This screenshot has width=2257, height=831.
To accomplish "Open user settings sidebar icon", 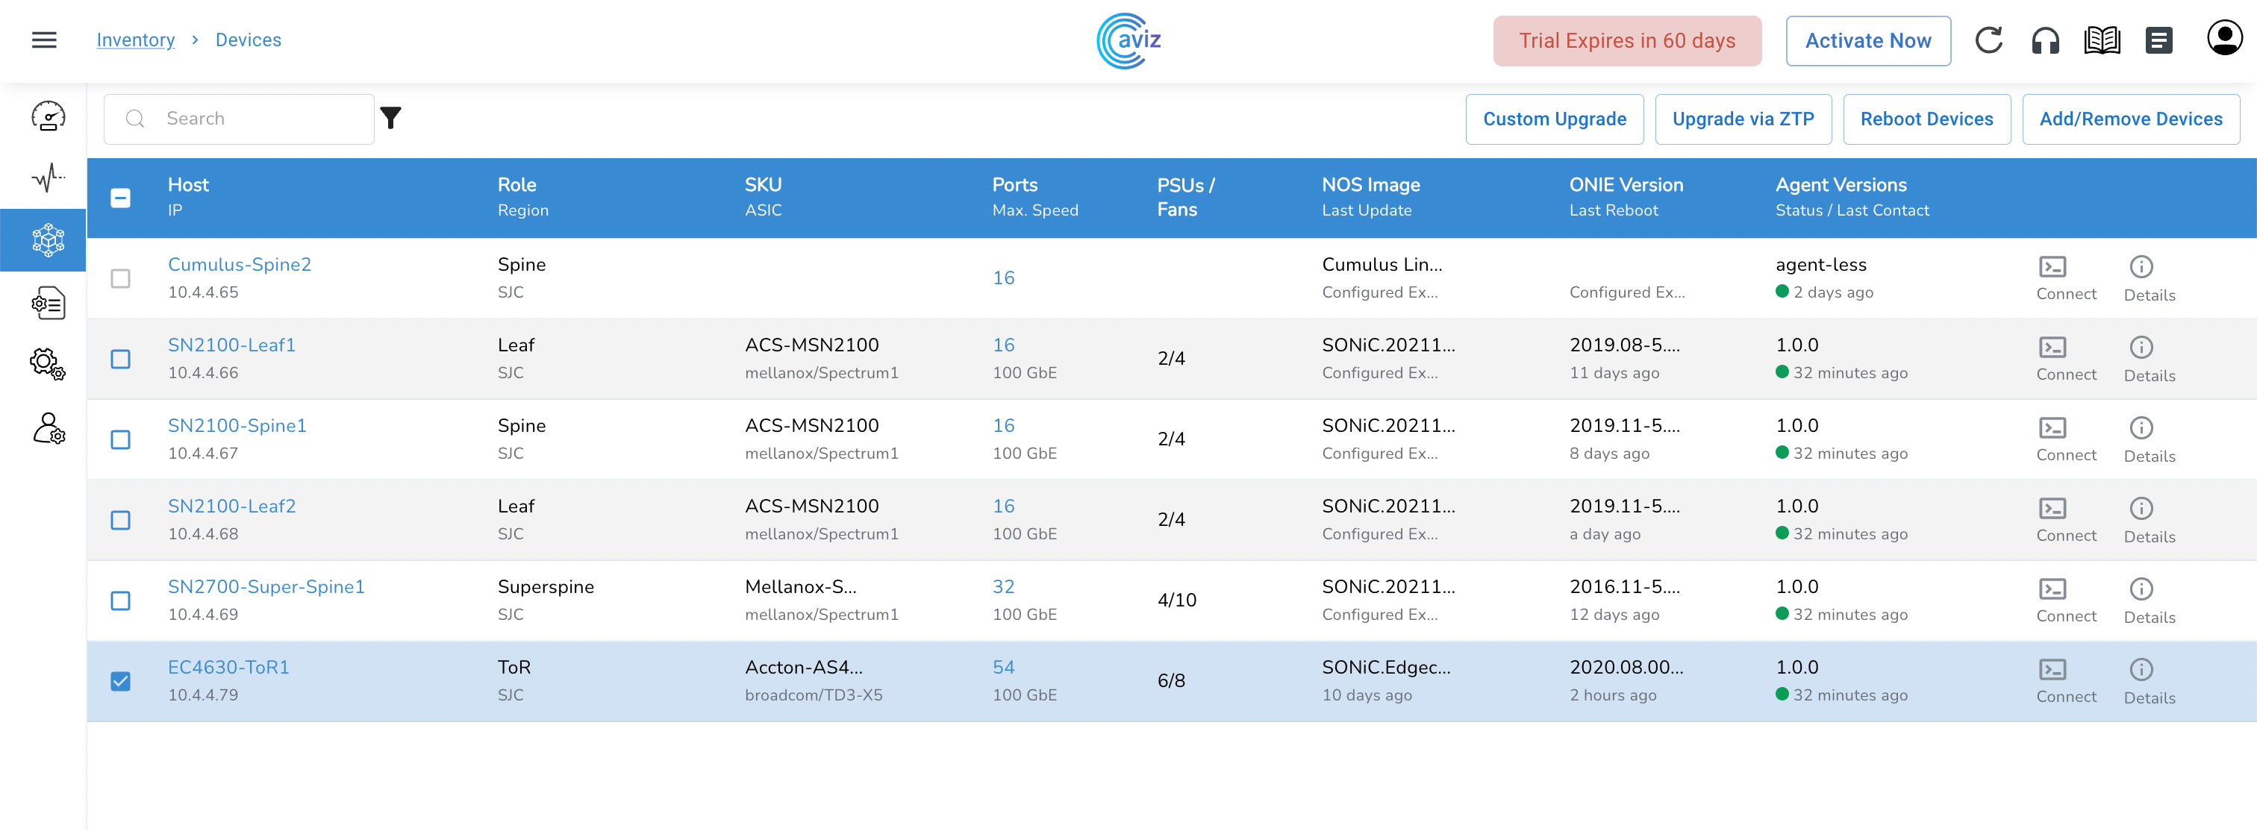I will point(49,429).
